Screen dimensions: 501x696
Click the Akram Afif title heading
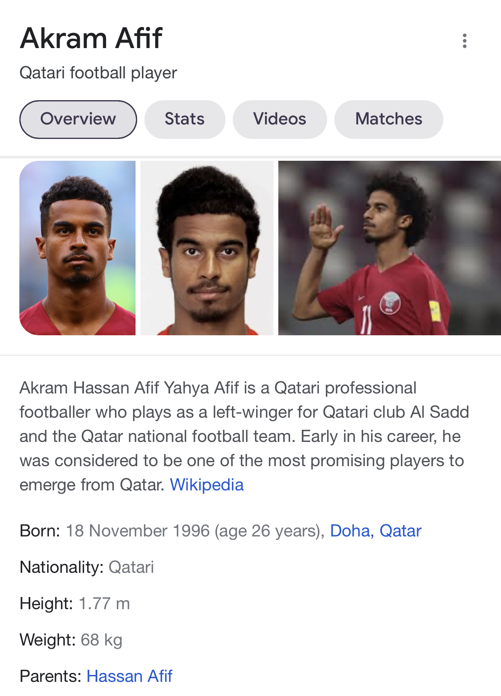(91, 38)
